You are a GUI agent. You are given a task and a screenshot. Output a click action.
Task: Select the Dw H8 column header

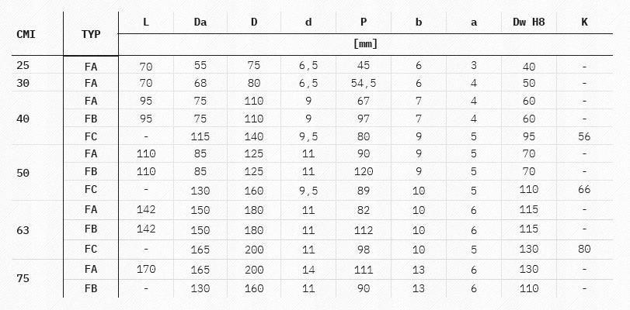(x=529, y=22)
